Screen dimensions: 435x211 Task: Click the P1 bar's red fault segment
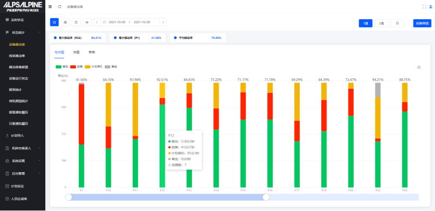(x=81, y=114)
